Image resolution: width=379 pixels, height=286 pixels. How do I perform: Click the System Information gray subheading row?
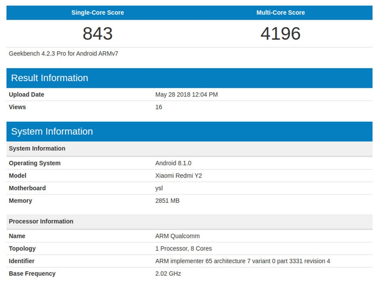point(189,149)
